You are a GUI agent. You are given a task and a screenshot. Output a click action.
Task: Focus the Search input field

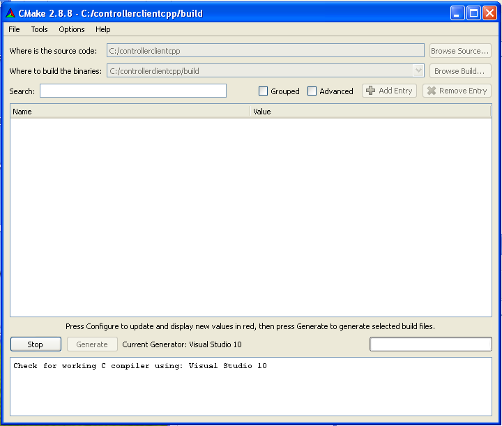point(133,91)
